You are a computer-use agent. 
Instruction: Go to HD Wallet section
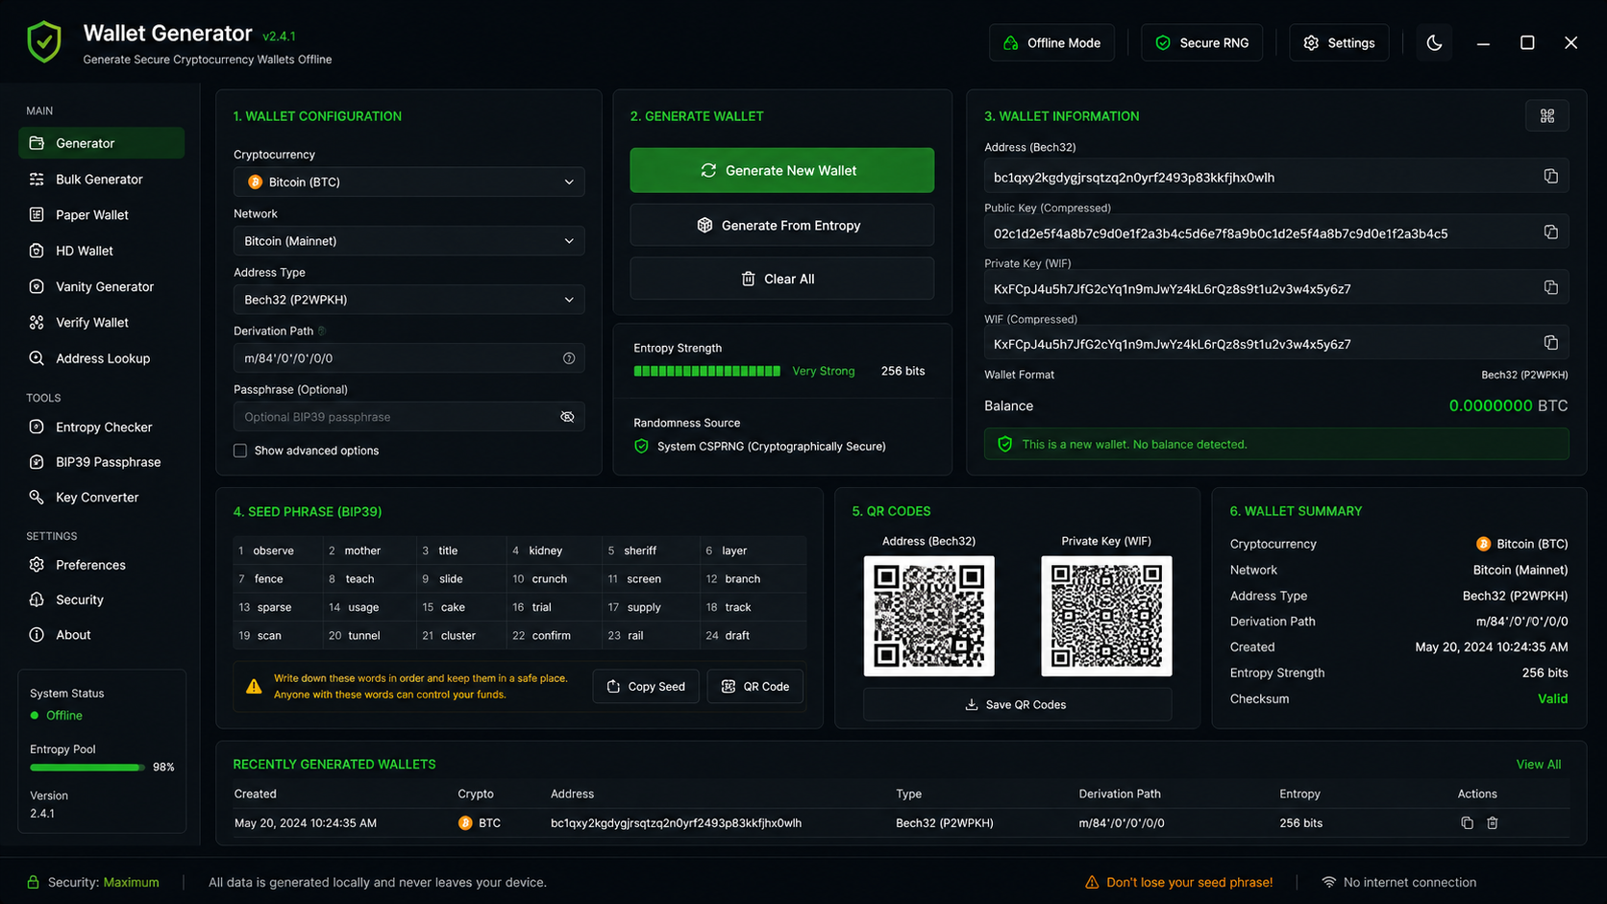click(101, 251)
